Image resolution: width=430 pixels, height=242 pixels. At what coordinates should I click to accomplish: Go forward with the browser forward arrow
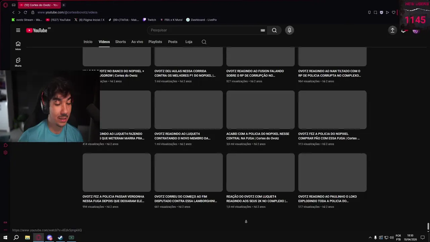(x=19, y=12)
